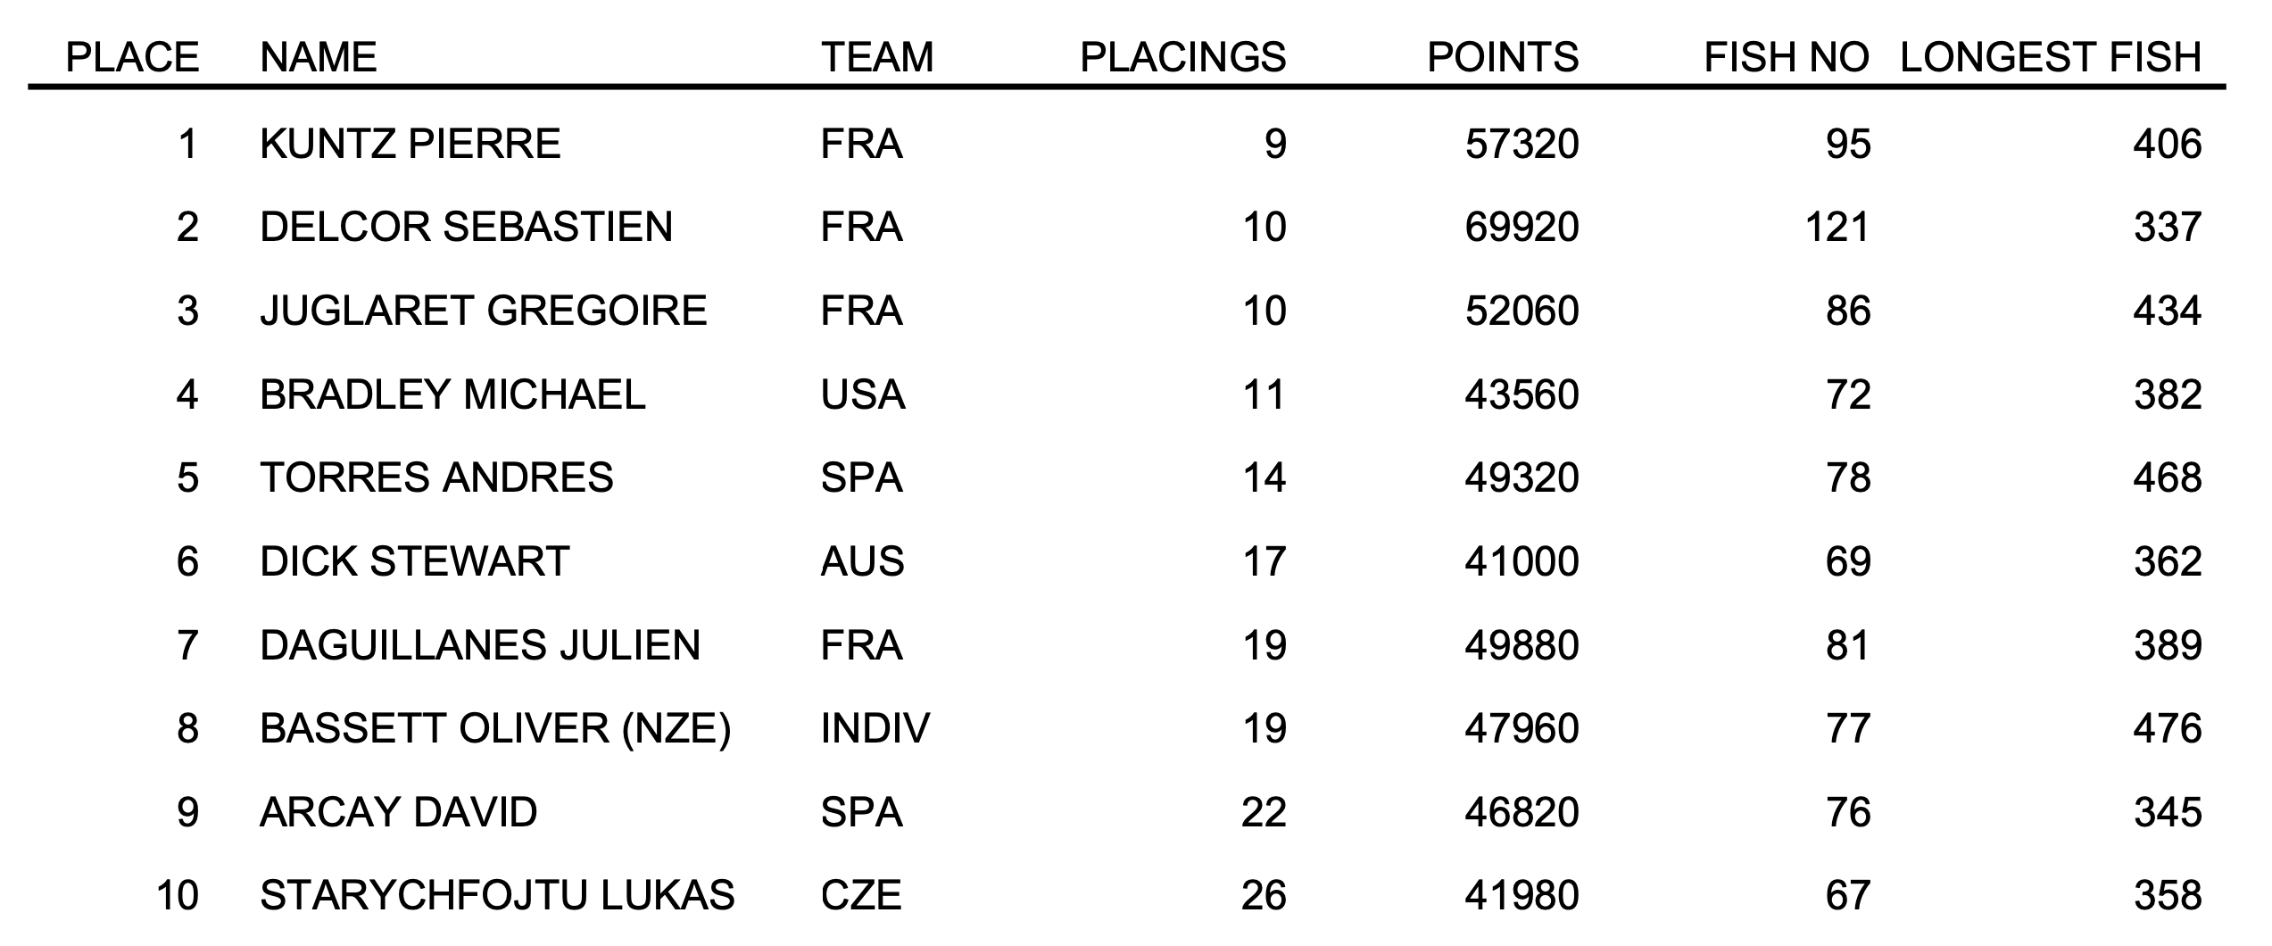The image size is (2272, 946).
Task: Click the longest fish value 476
Action: [2167, 728]
